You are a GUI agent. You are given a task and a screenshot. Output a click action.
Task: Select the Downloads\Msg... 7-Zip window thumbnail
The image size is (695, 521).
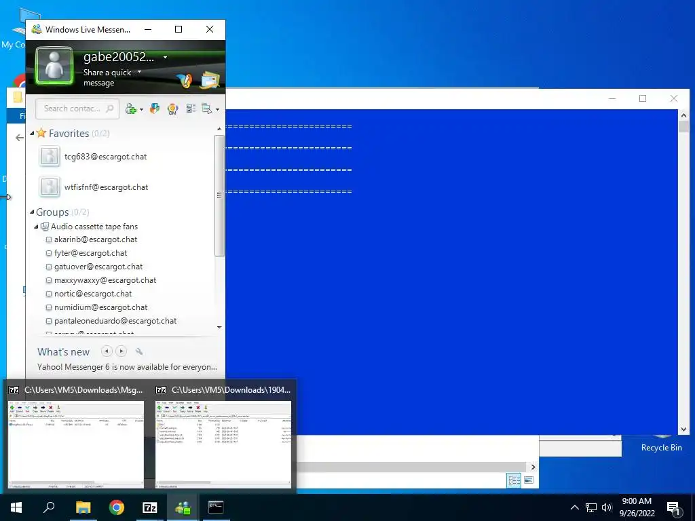click(76, 436)
